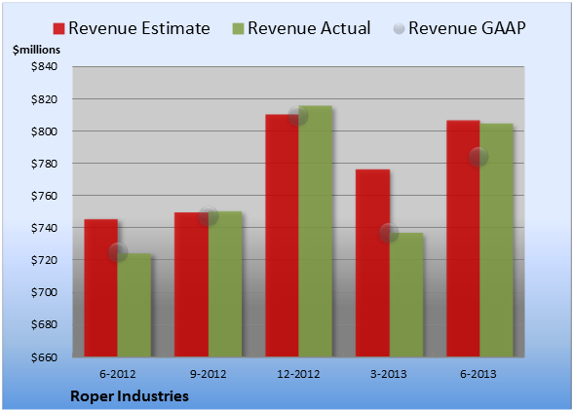Image resolution: width=573 pixels, height=411 pixels.
Task: Select the green actual bar for 3-2013
Action: click(x=406, y=295)
